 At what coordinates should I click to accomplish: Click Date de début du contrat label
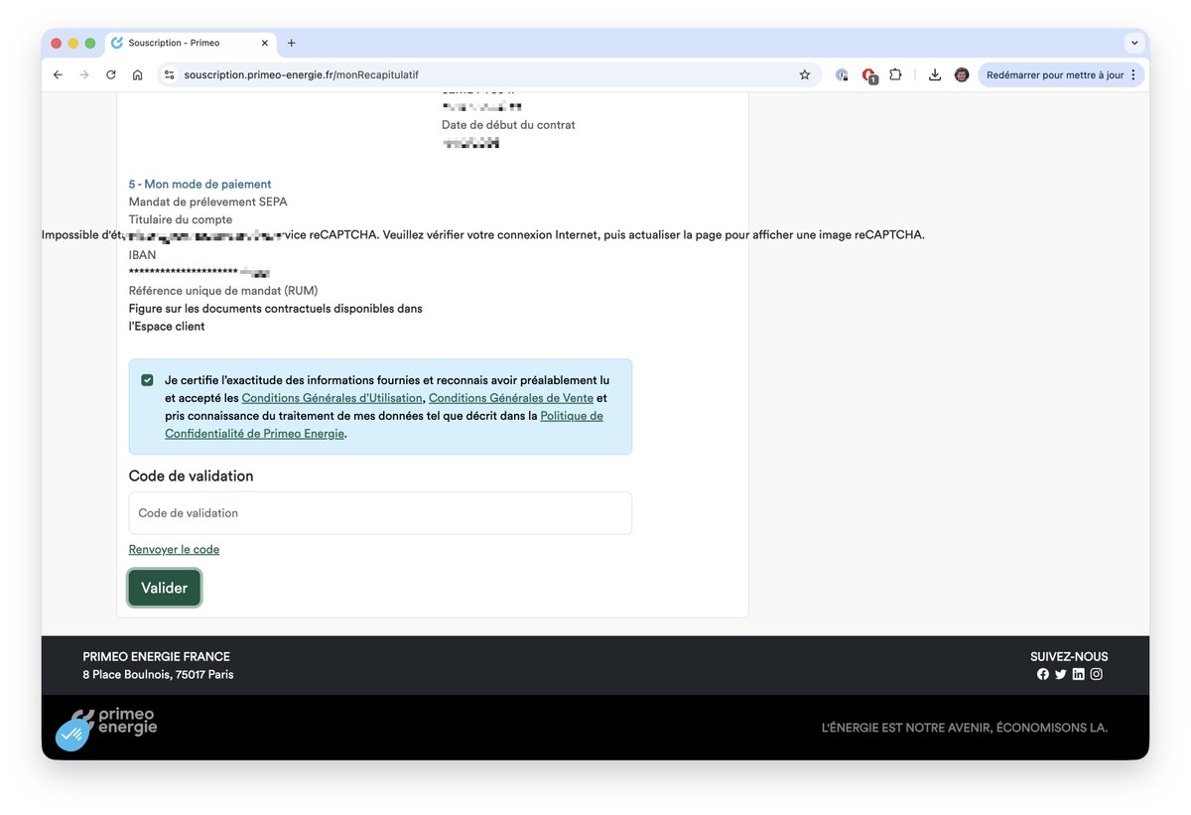coord(508,125)
